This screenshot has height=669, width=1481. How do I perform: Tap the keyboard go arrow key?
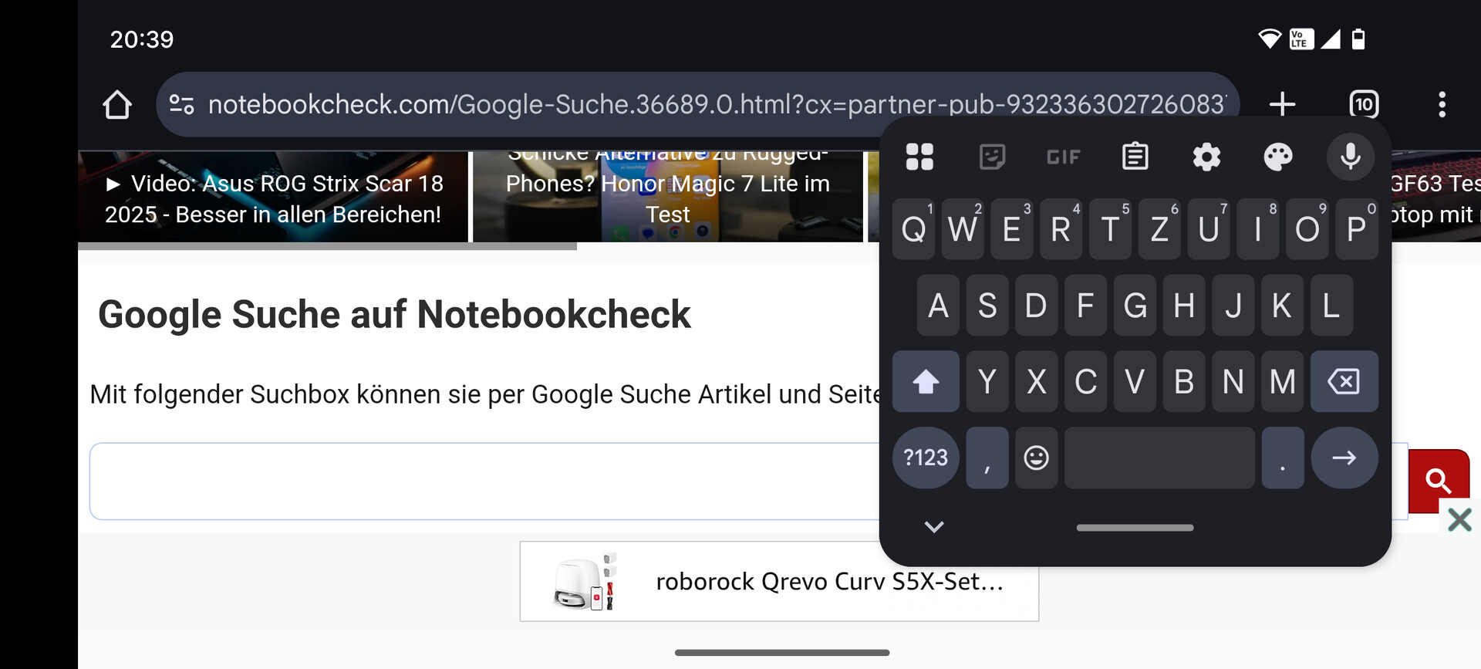click(x=1344, y=458)
